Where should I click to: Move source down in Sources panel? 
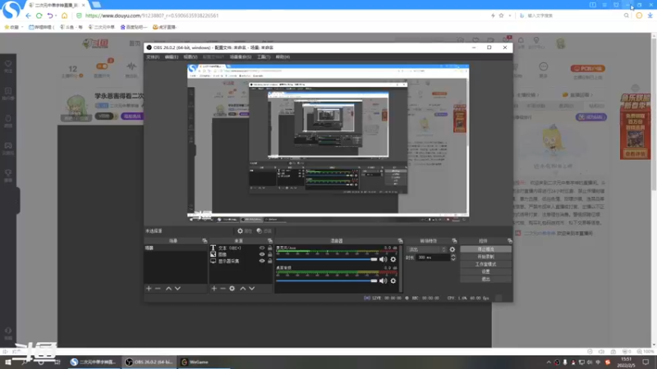coord(252,289)
